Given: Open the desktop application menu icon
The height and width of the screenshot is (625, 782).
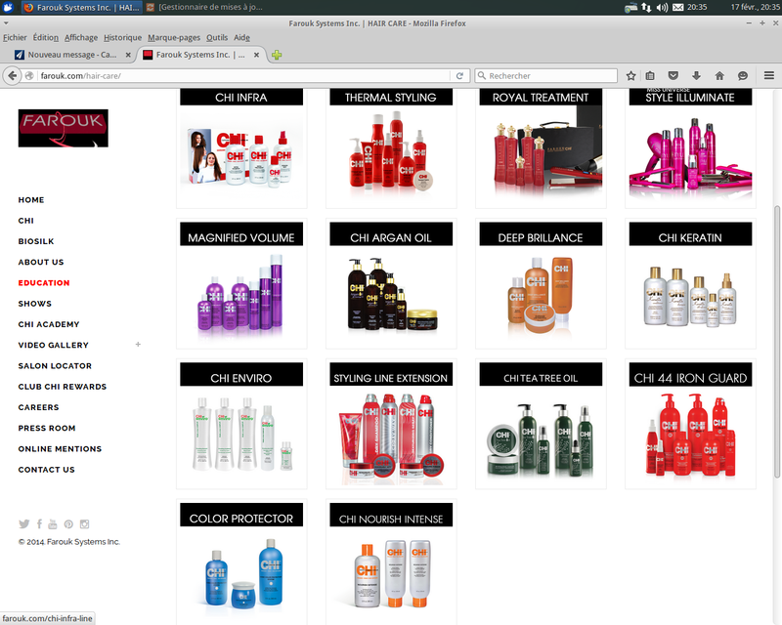Looking at the screenshot, I should 8,7.
